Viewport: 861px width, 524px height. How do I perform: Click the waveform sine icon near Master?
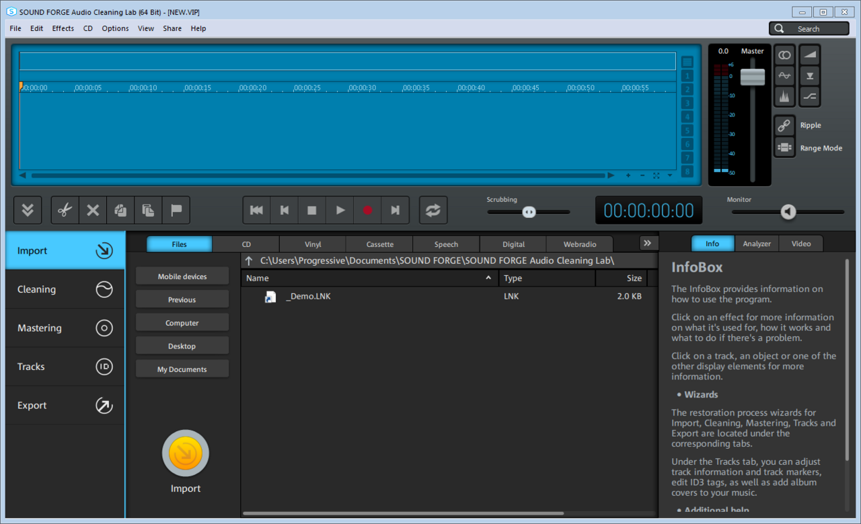(x=784, y=76)
